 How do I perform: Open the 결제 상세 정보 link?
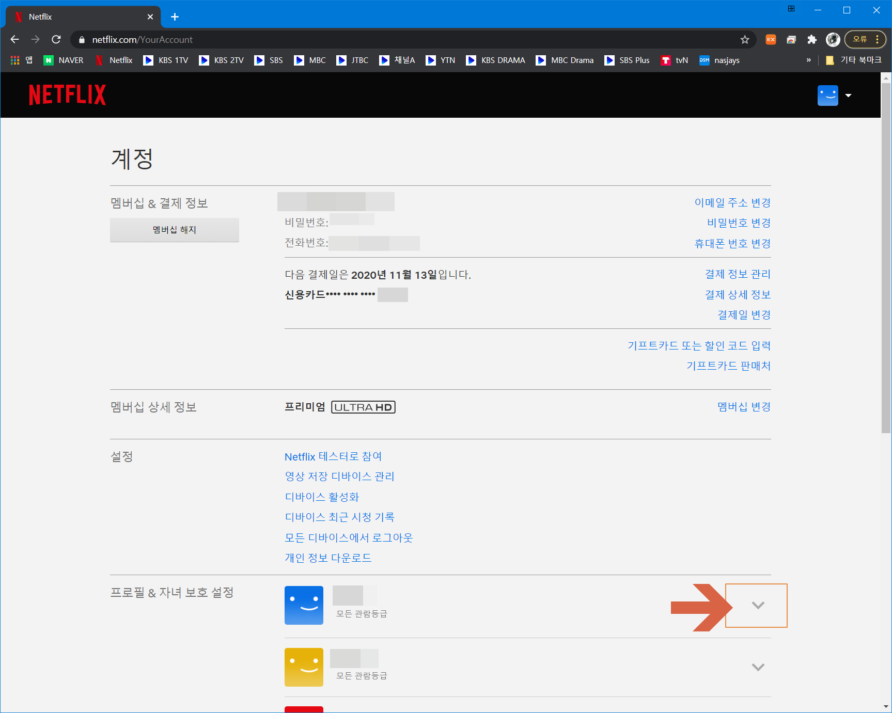pyautogui.click(x=738, y=294)
